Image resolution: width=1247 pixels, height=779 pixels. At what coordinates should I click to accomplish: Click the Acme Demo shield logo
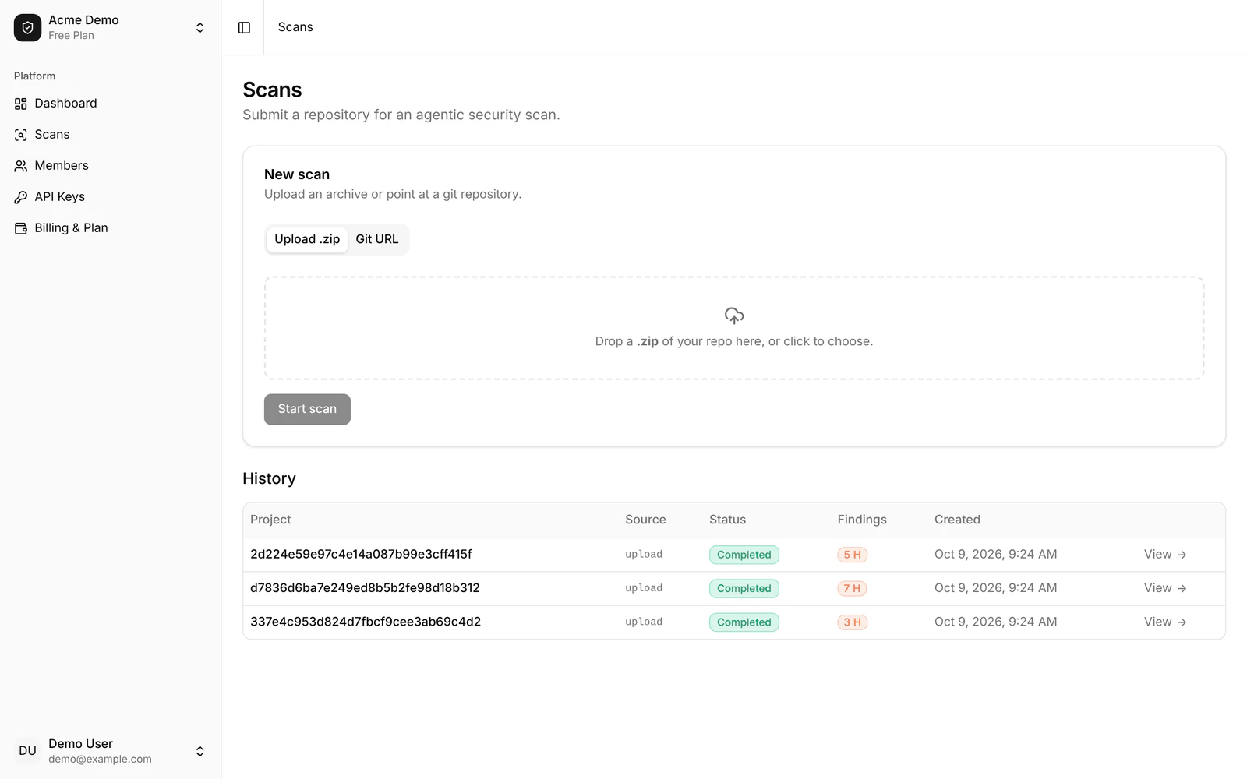coord(27,27)
